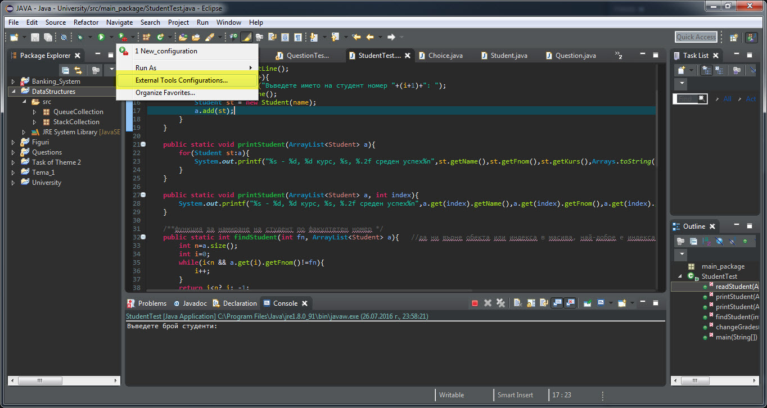Image resolution: width=767 pixels, height=408 pixels.
Task: Click the green Run button icon
Action: click(101, 37)
